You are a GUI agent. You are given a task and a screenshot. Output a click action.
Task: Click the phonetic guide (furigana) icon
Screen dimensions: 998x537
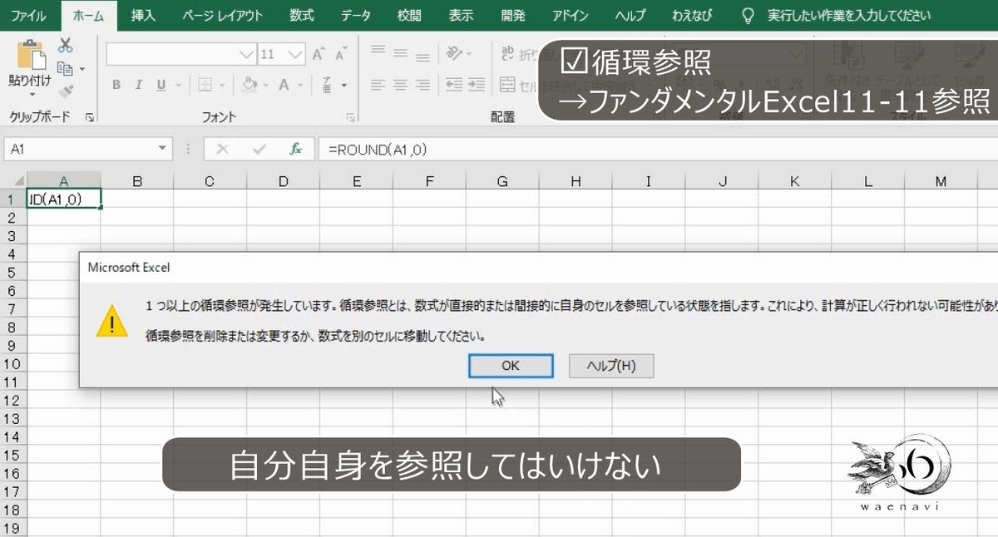(329, 84)
